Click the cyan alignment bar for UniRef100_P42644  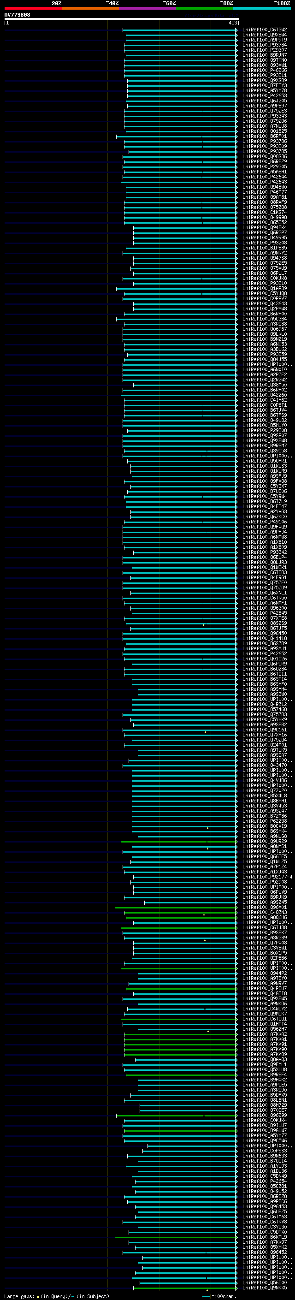pyautogui.click(x=181, y=177)
